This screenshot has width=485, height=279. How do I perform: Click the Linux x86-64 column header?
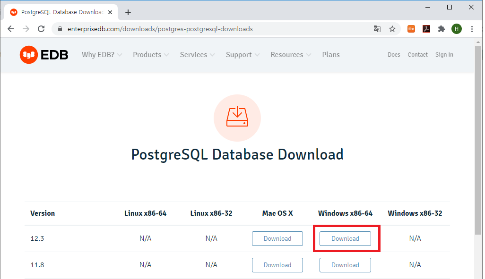coord(146,213)
